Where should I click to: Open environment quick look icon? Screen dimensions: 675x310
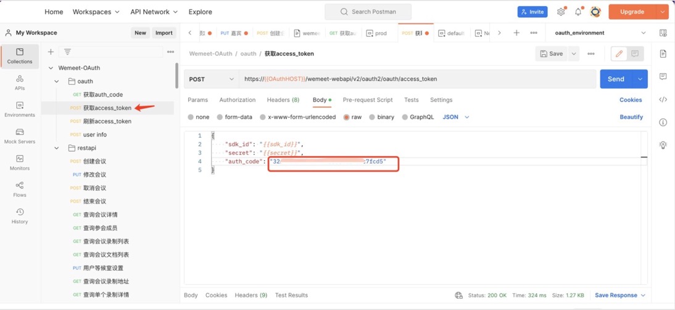[663, 33]
